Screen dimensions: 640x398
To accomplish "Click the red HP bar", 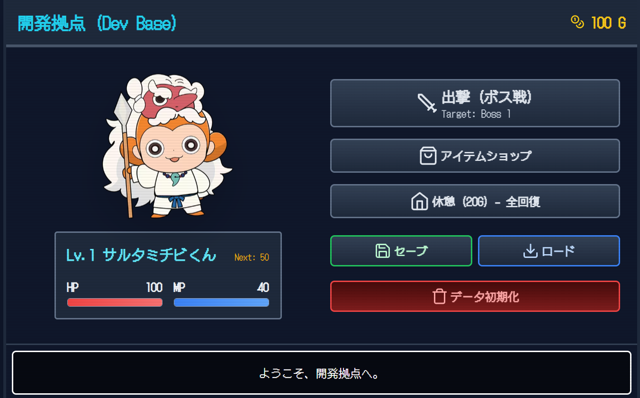I will [115, 302].
